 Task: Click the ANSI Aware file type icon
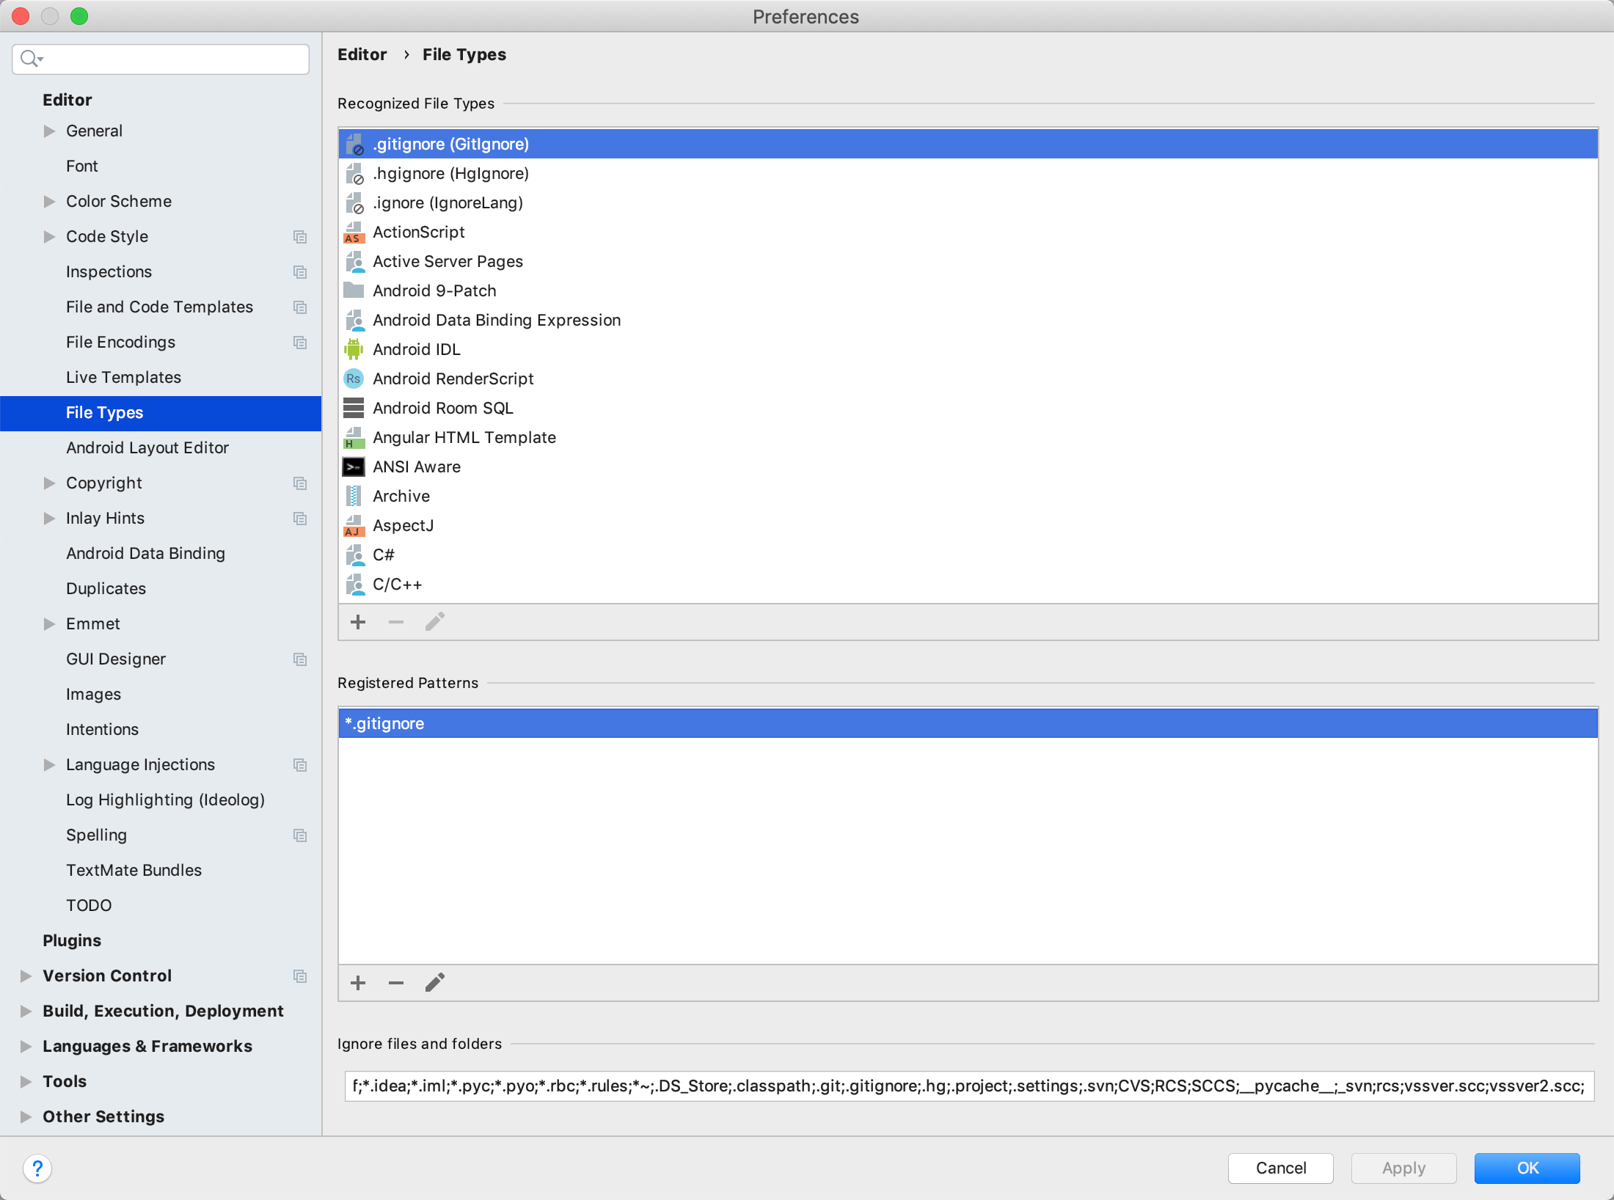354,467
